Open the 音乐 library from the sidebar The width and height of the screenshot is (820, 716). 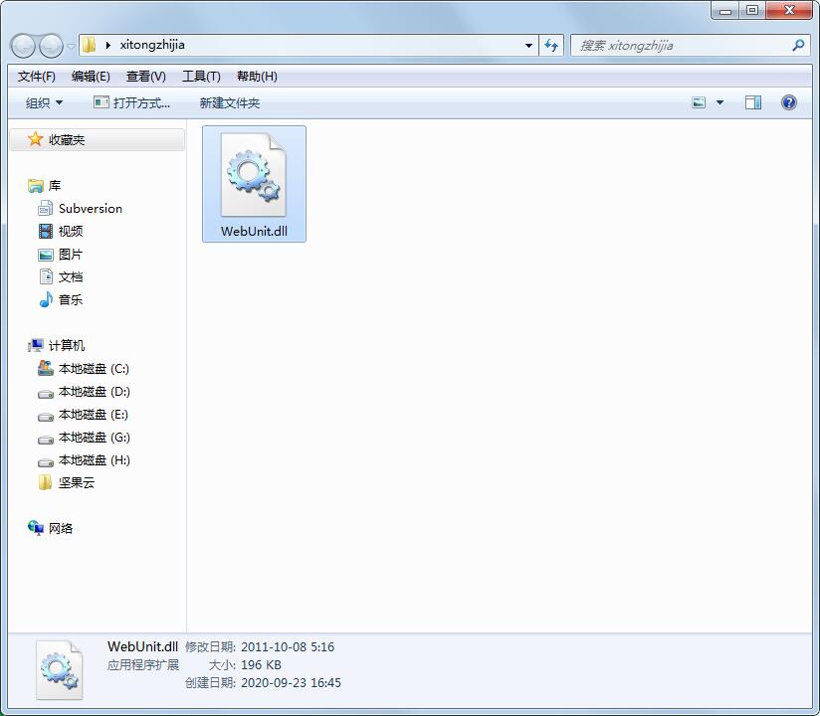pos(70,299)
